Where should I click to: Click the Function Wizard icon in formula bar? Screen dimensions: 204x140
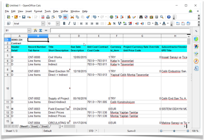[x=36, y=31]
